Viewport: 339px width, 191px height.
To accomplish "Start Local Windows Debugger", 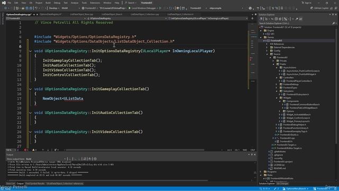I will (x=142, y=8).
